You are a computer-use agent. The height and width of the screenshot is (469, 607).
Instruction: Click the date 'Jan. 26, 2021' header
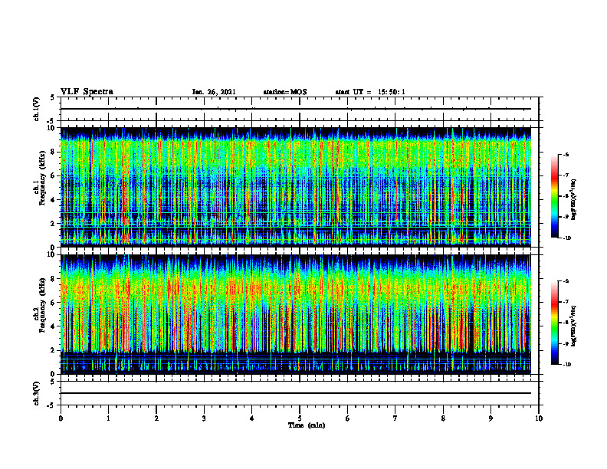pos(214,92)
